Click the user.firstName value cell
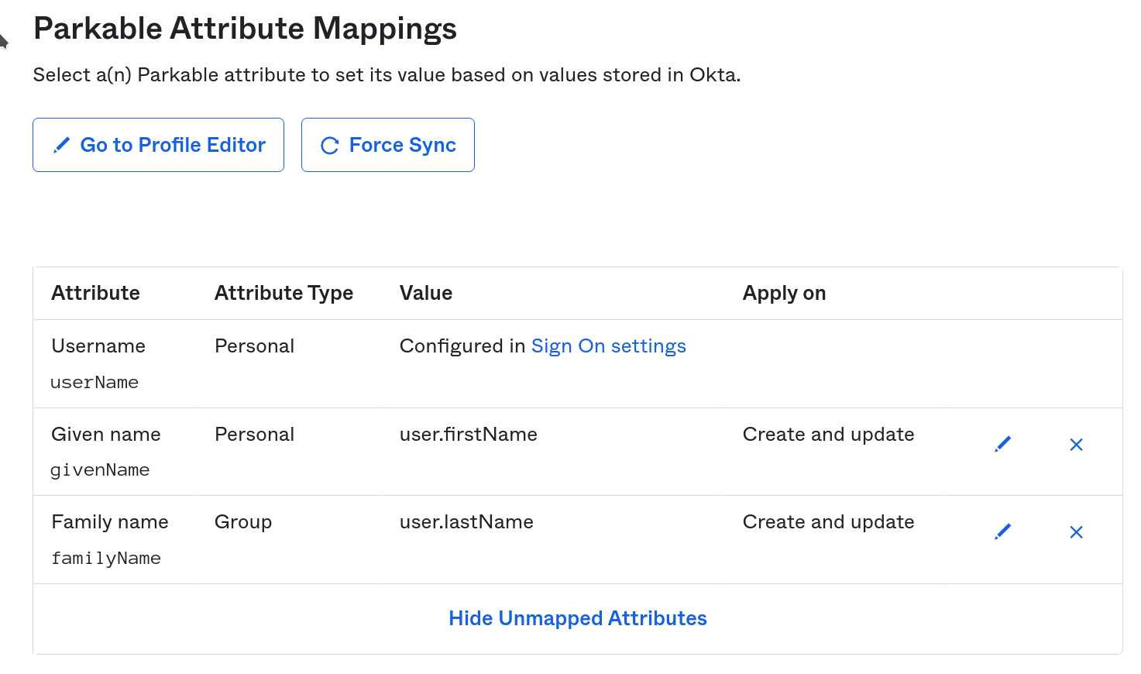Screen dimensions: 1141x674 468,434
